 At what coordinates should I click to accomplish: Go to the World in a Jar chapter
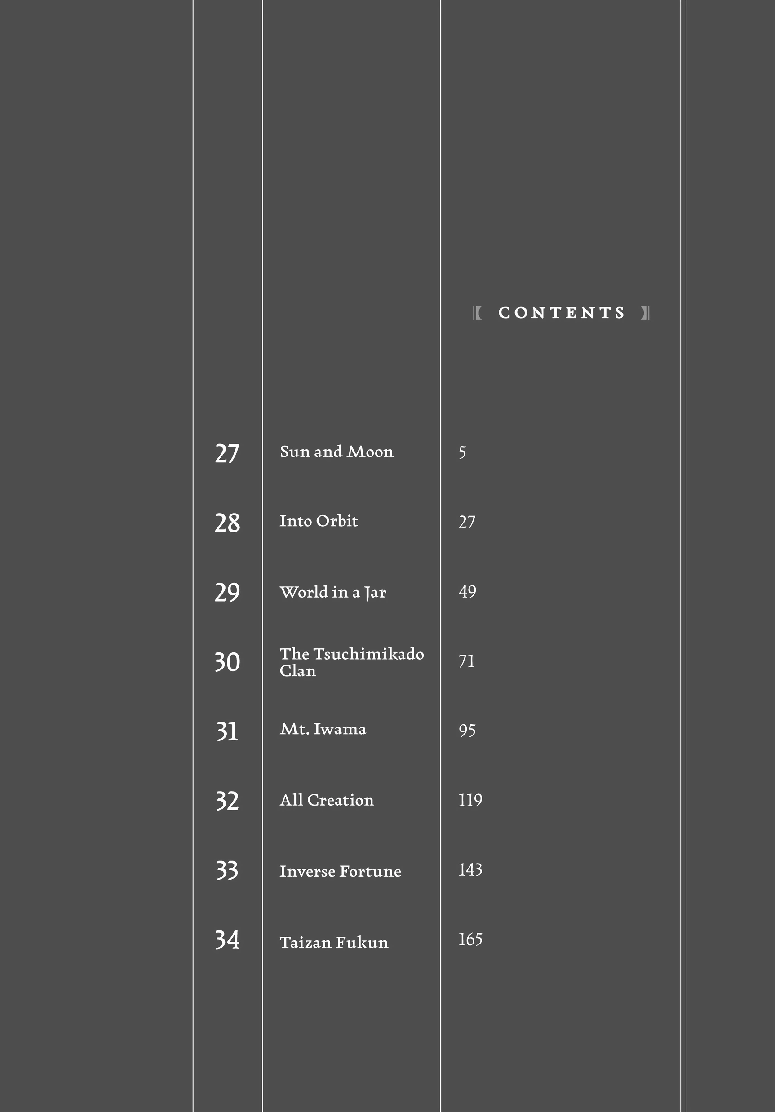[x=333, y=592]
